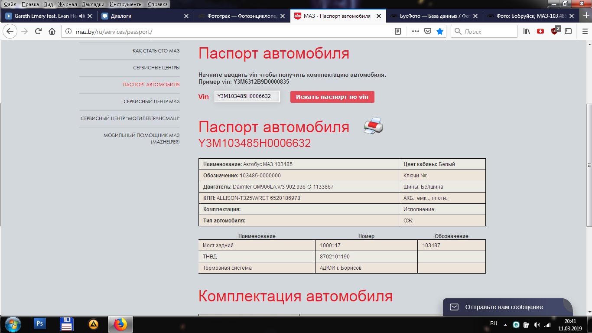
Task: Open the Firefox hamburger menu
Action: 582,31
